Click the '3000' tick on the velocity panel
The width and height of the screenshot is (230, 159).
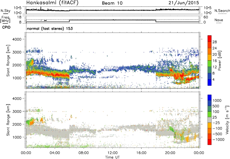click(x=17, y=111)
